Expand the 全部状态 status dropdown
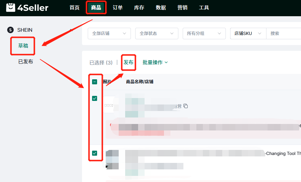The height and width of the screenshot is (182, 301). pyautogui.click(x=157, y=34)
